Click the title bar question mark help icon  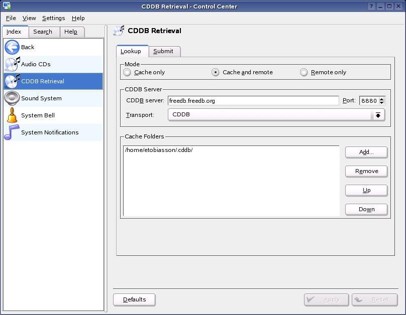[x=371, y=6]
